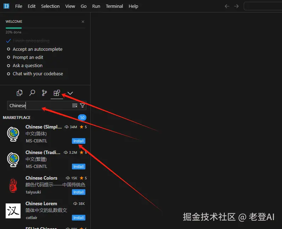282x229 pixels.
Task: Install the Chinese Lorem extension
Action: [79, 218]
